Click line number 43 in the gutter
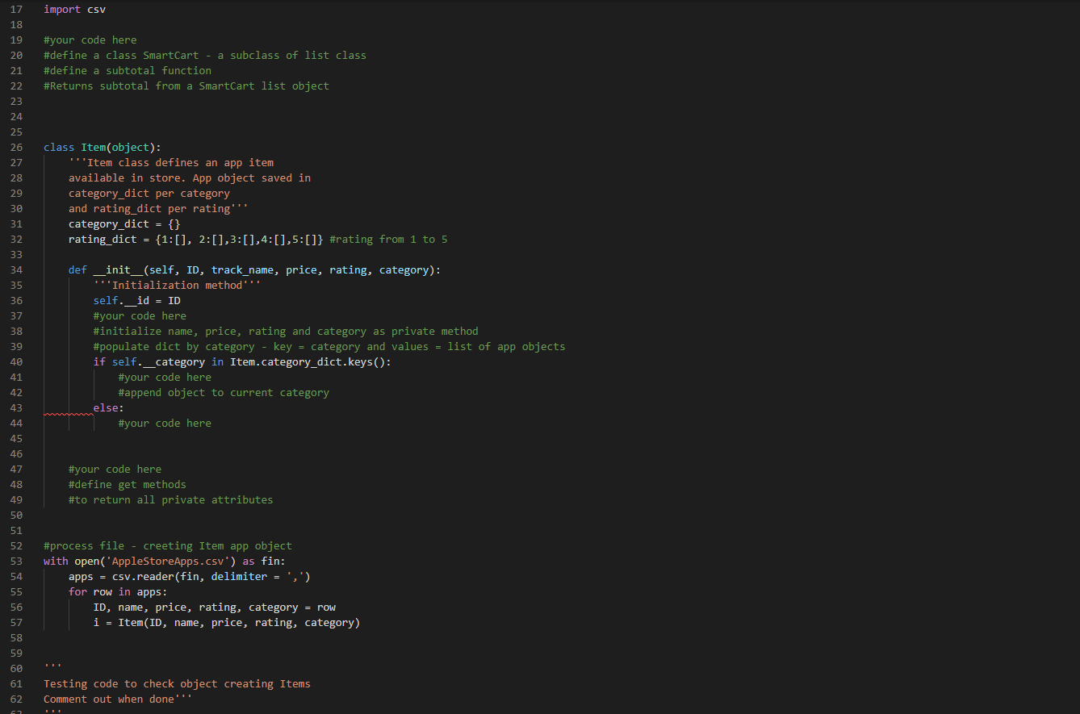1080x714 pixels. 16,408
